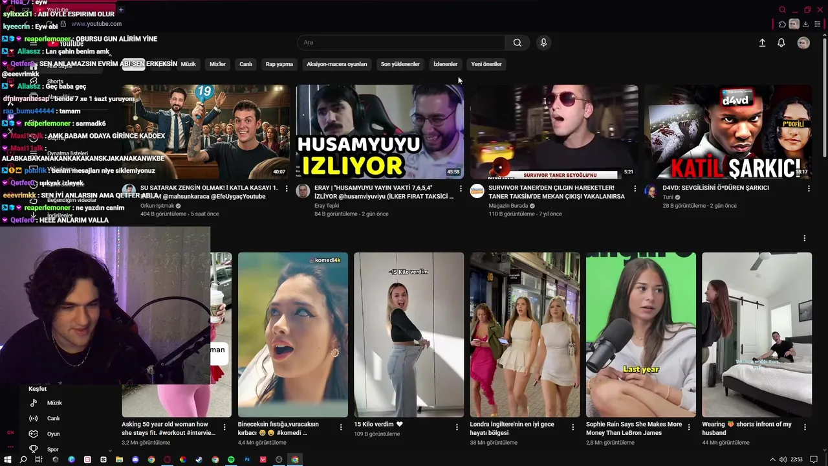The image size is (828, 466).
Task: Select the Canlı filter chip
Action: (246, 64)
